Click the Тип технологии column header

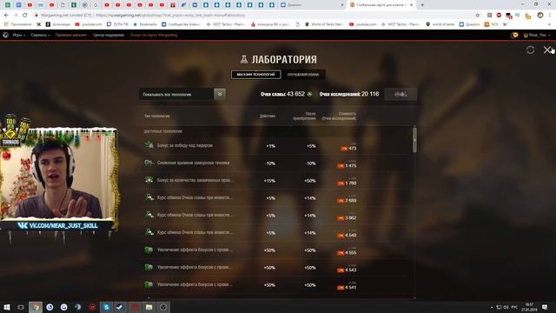click(x=156, y=116)
